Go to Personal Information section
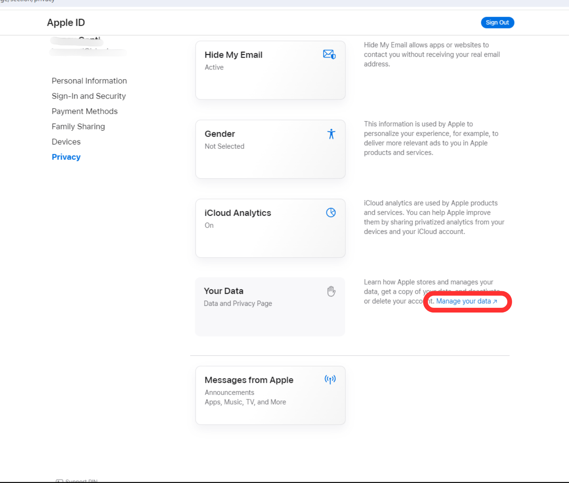The image size is (569, 483). (x=89, y=81)
